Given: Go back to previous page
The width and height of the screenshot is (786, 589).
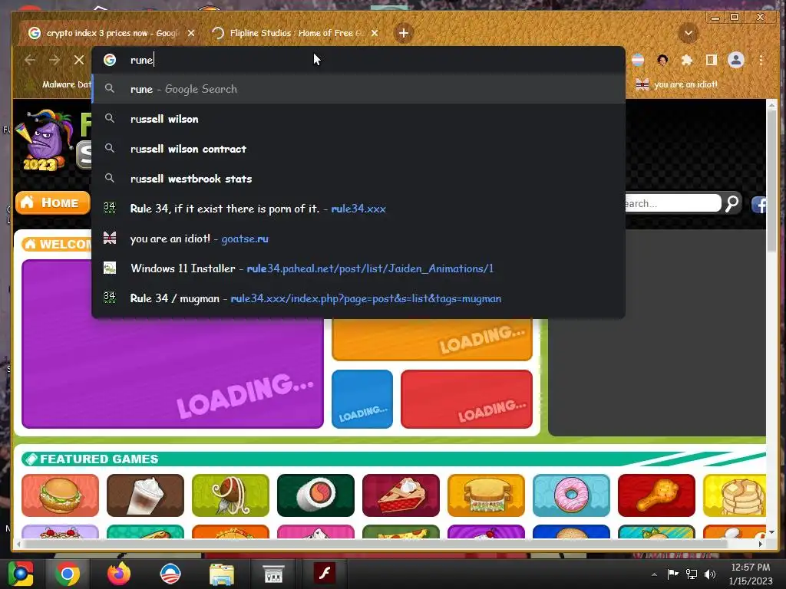Looking at the screenshot, I should [30, 60].
